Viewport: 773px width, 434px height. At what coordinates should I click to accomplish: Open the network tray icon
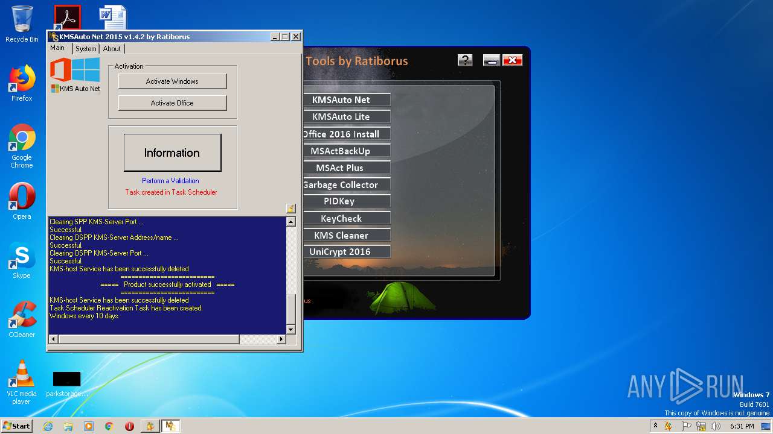tap(701, 426)
